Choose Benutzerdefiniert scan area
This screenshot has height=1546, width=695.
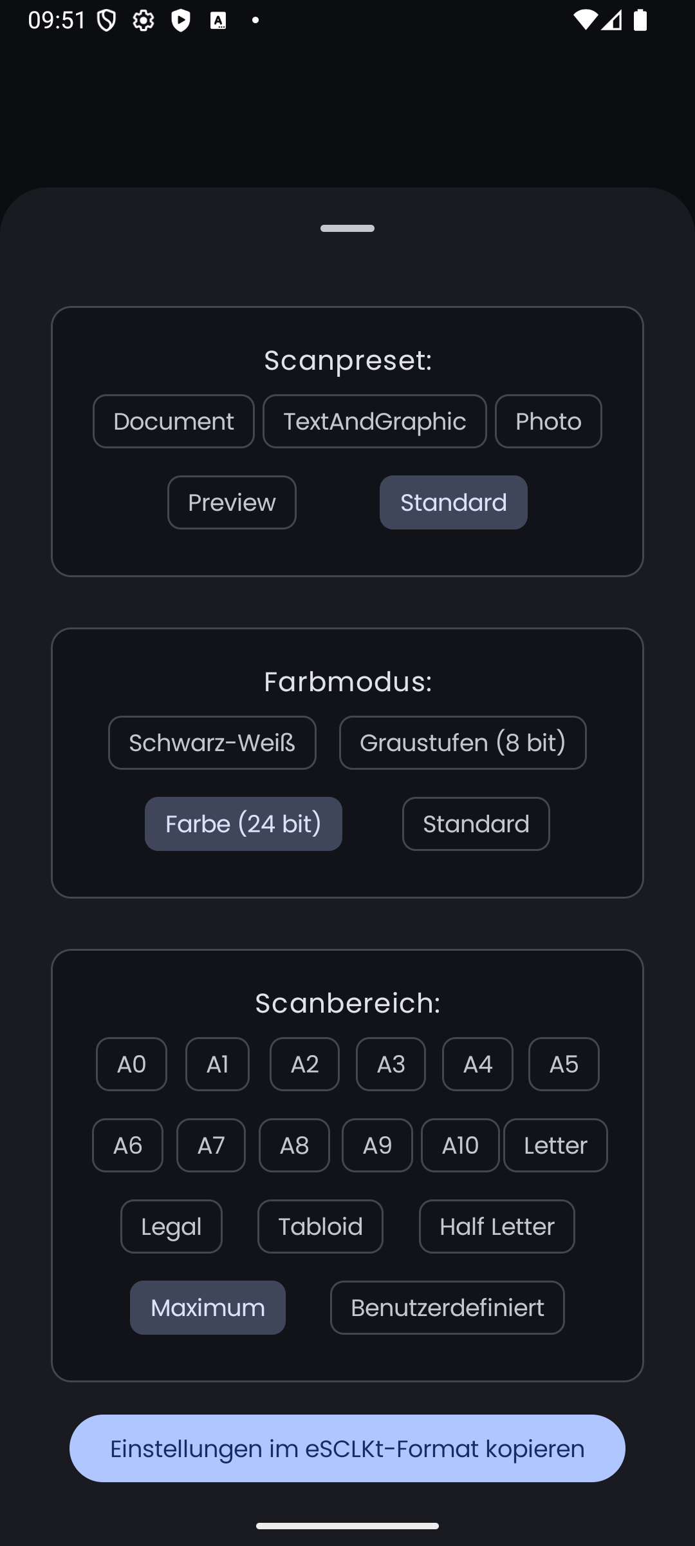(x=447, y=1308)
